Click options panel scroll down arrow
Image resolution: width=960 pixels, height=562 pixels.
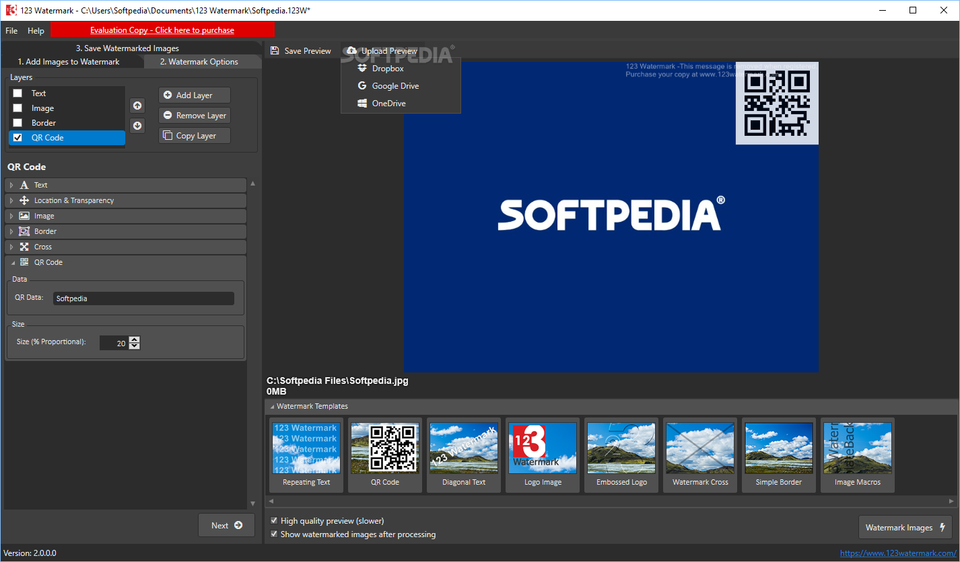252,504
